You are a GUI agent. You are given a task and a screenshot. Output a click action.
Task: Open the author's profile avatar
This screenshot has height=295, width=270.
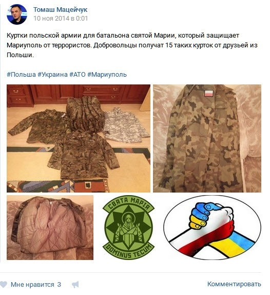point(17,14)
